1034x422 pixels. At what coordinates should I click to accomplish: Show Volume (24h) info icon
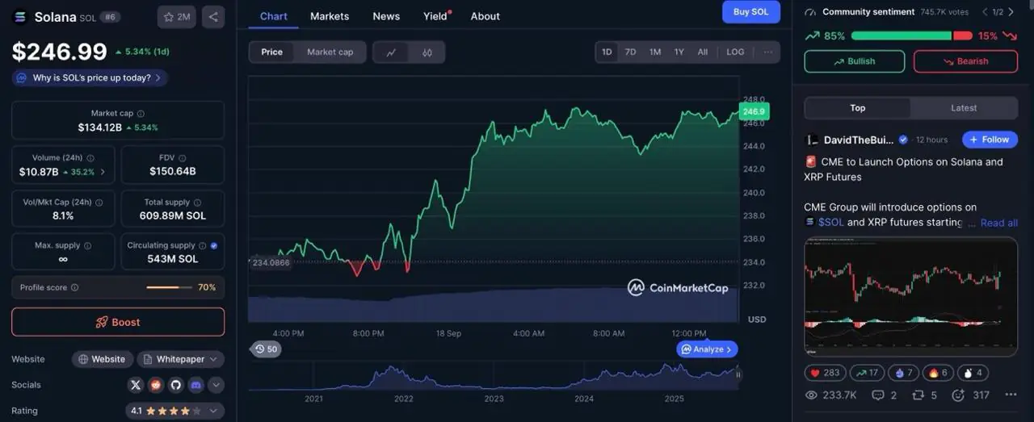point(90,158)
